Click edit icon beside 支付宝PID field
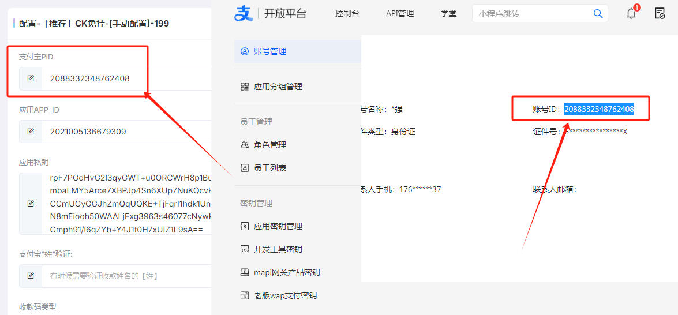Image resolution: width=678 pixels, height=315 pixels. [31, 78]
